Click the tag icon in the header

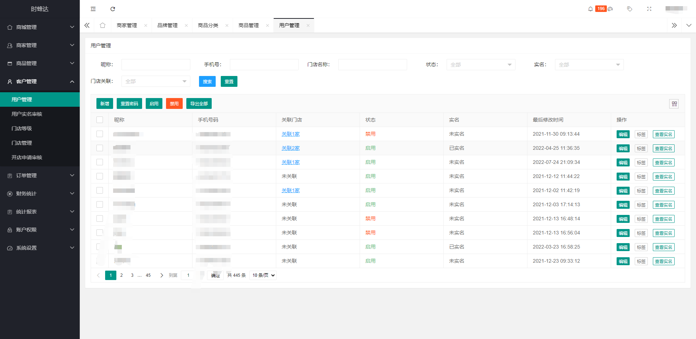coord(630,9)
